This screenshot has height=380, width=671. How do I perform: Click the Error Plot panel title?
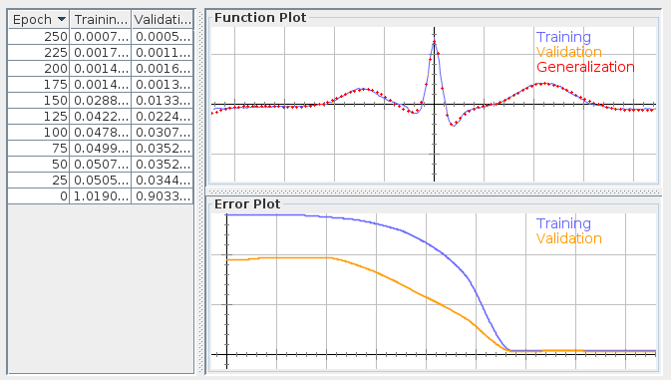(x=247, y=204)
